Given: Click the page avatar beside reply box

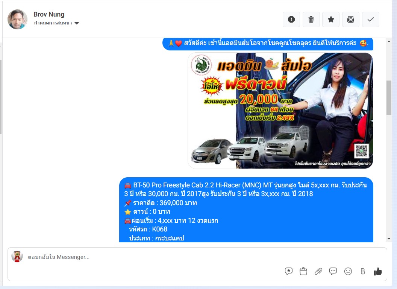Looking at the screenshot, I should [x=17, y=257].
